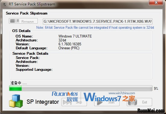Click the folder icon on Browse button
This screenshot has width=166, height=114.
(x=14, y=21)
